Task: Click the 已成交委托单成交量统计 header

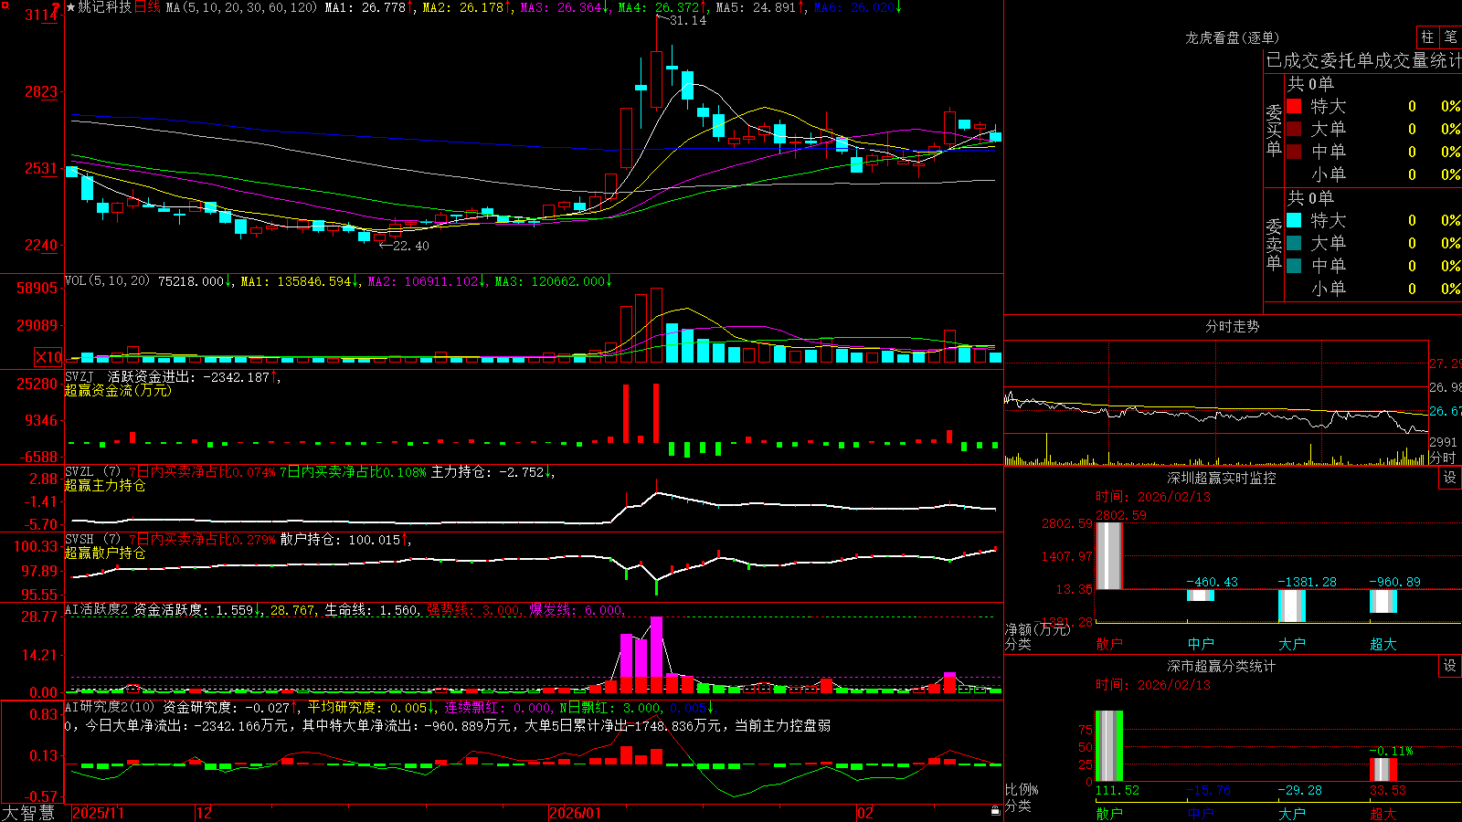Action: point(1363,60)
